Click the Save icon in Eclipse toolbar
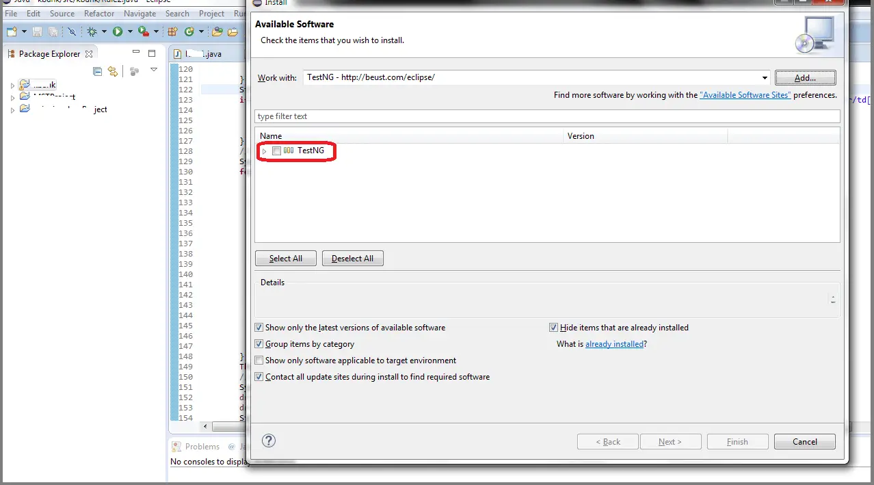874x485 pixels. [37, 31]
